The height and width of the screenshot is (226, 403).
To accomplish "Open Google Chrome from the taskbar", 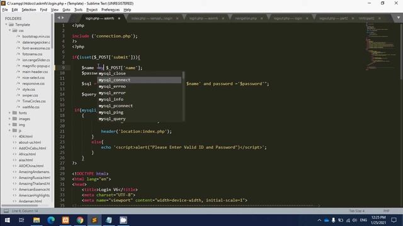I will 80,220.
